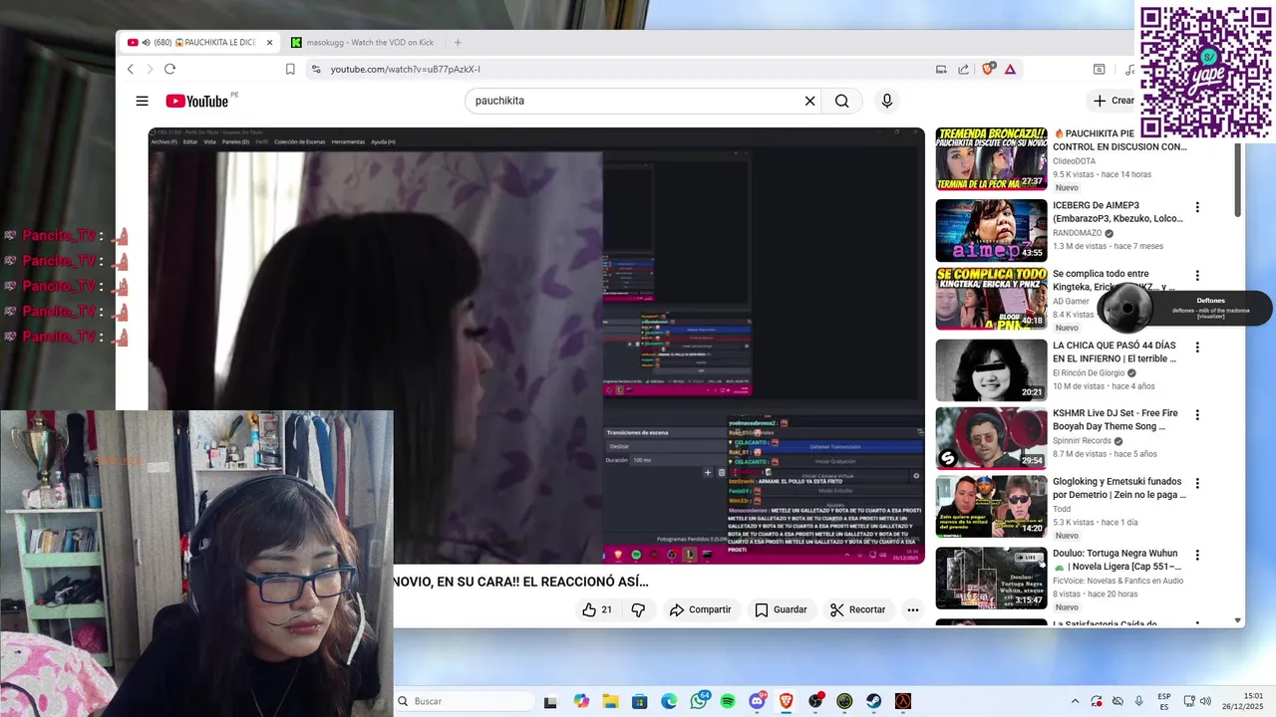Click the Windows taskbar Buscar search box
This screenshot has width=1276, height=717.
465,701
